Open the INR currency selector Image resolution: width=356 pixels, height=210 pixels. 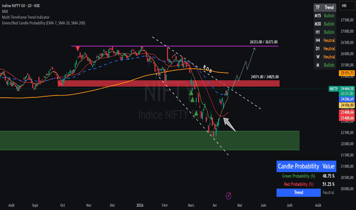click(x=347, y=6)
